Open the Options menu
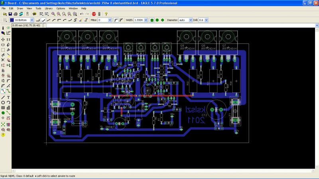Image resolution: width=319 pixels, height=179 pixels. point(61,8)
